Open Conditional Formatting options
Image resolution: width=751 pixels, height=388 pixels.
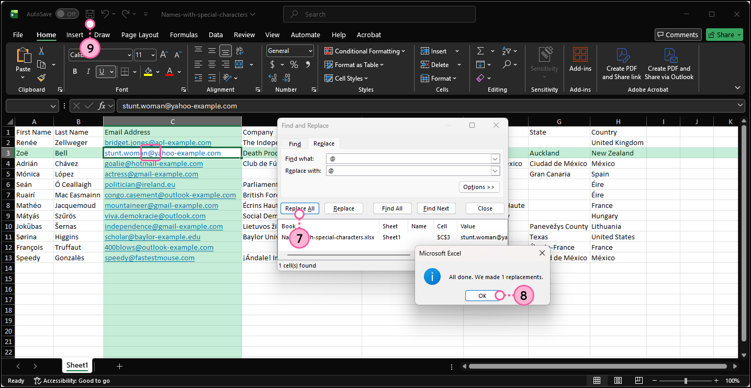365,51
